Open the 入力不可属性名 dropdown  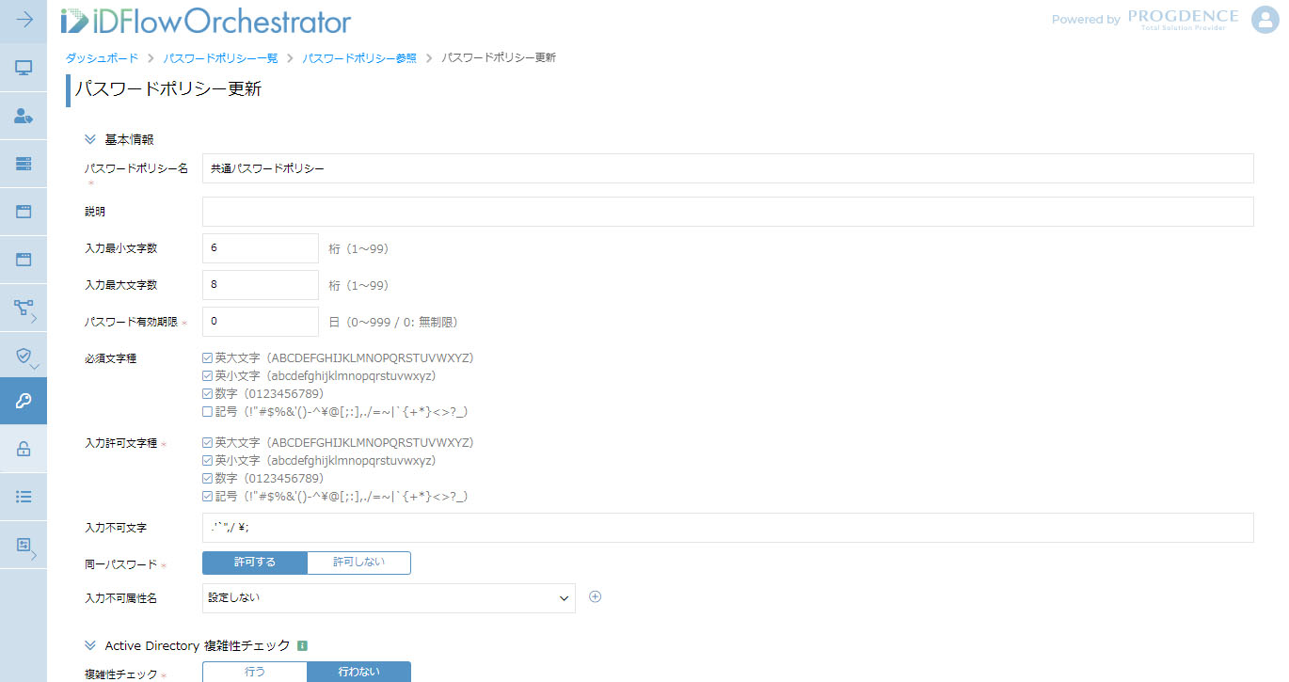(x=389, y=598)
